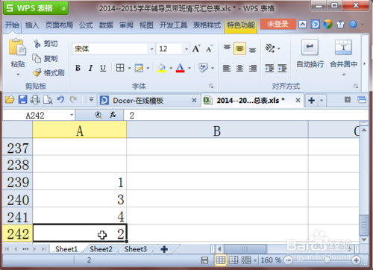The width and height of the screenshot is (373, 270).
Task: Click text orientation icon
Action: (270, 48)
